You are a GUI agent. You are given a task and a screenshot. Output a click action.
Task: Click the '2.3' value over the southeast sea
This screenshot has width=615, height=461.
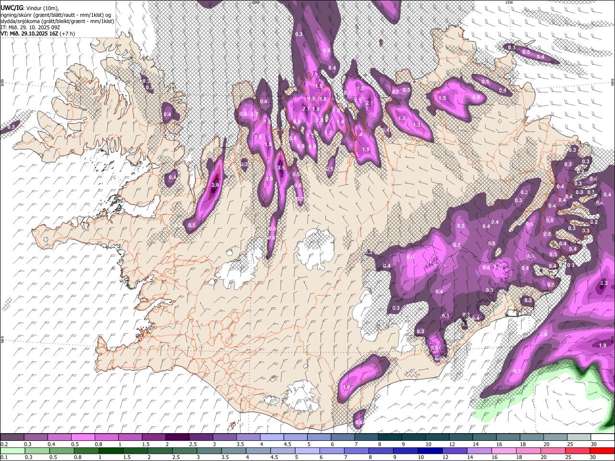tap(604, 283)
